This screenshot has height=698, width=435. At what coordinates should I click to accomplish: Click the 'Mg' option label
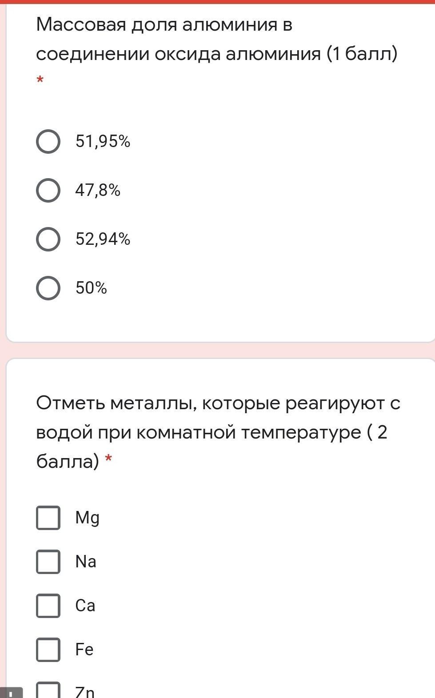click(87, 518)
